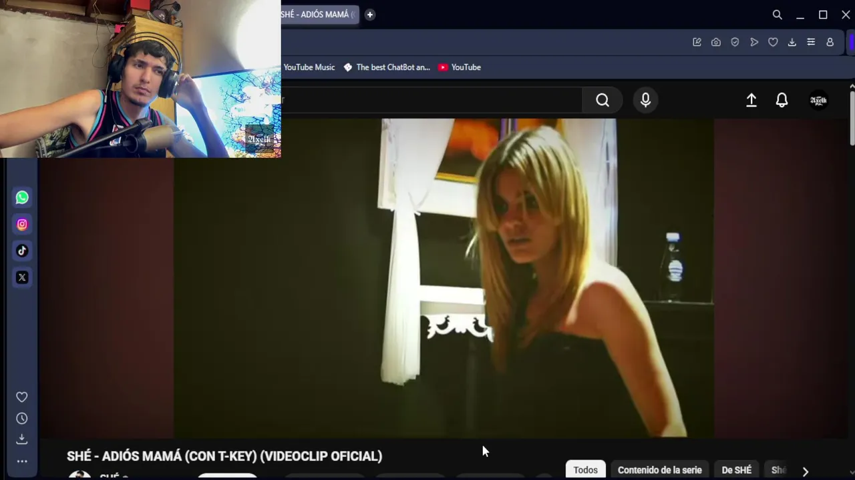The image size is (855, 480).
Task: Open the YouTube bookmark
Action: pyautogui.click(x=460, y=67)
